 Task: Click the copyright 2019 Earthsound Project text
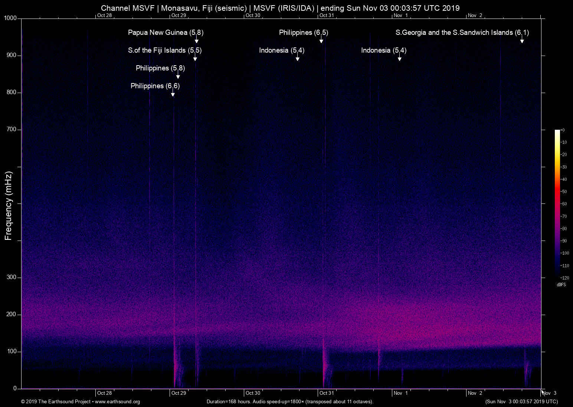click(56, 402)
